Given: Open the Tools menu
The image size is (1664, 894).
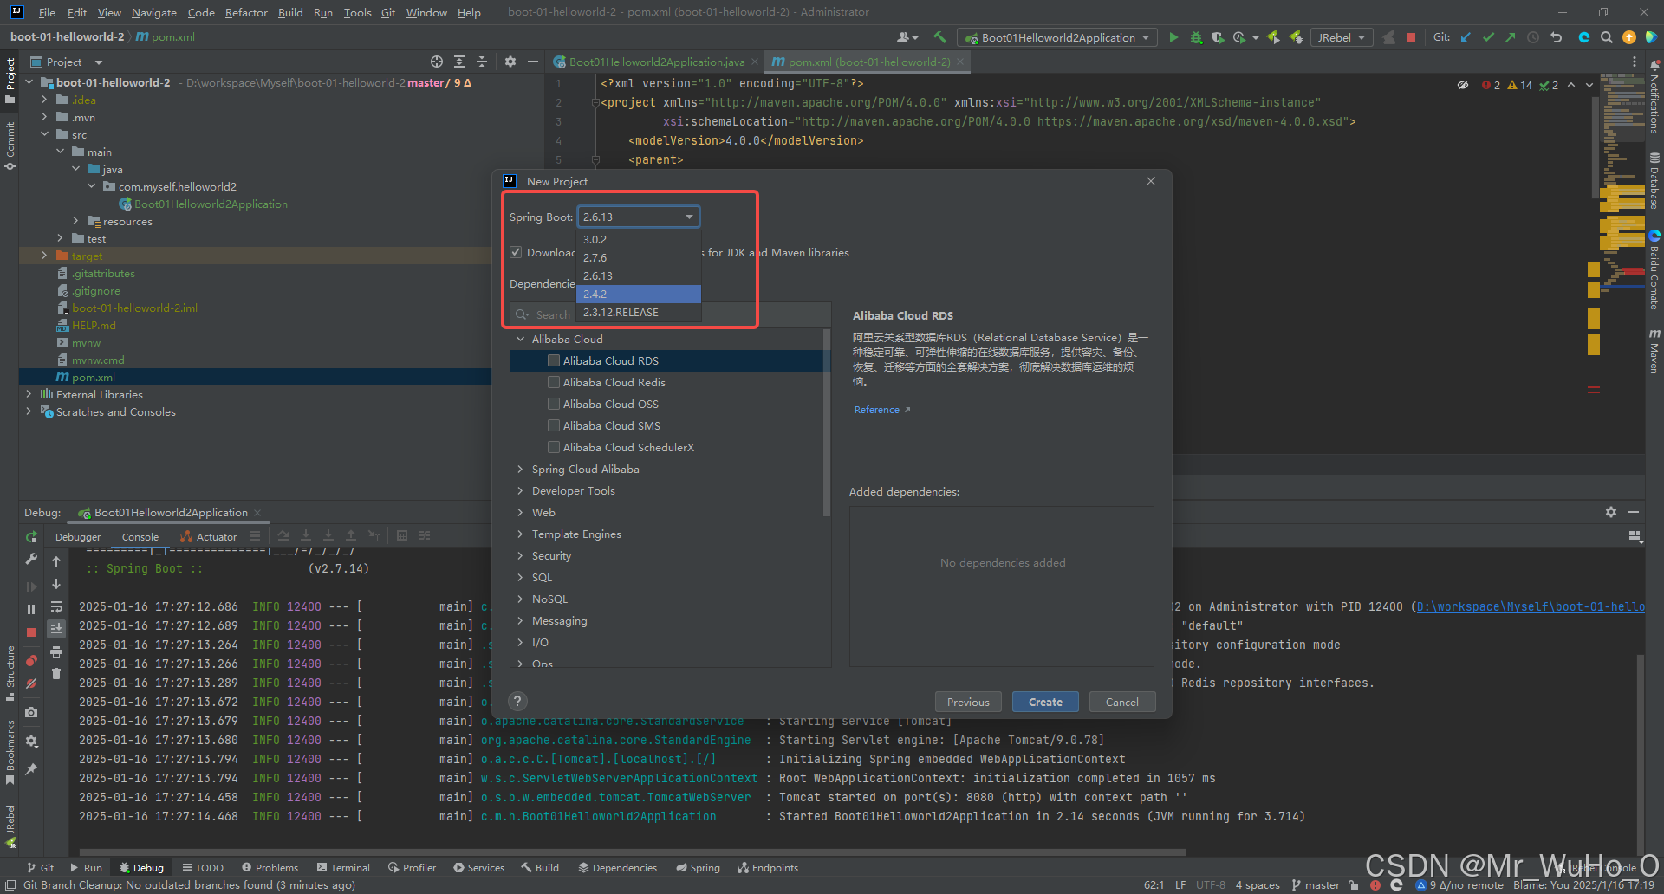Looking at the screenshot, I should click(x=357, y=12).
